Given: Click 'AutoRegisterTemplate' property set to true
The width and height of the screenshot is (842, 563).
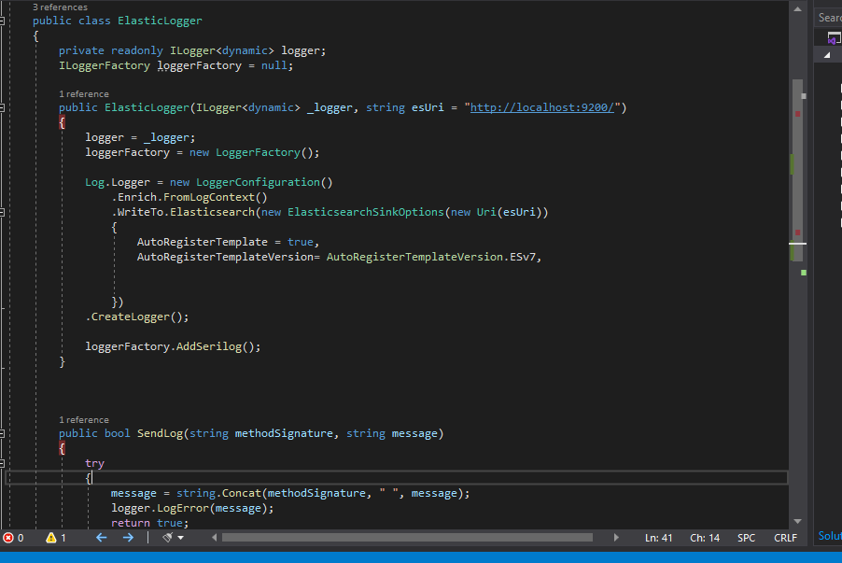Looking at the screenshot, I should 202,242.
